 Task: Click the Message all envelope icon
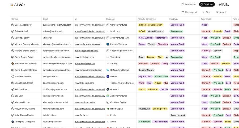(x=183, y=12)
